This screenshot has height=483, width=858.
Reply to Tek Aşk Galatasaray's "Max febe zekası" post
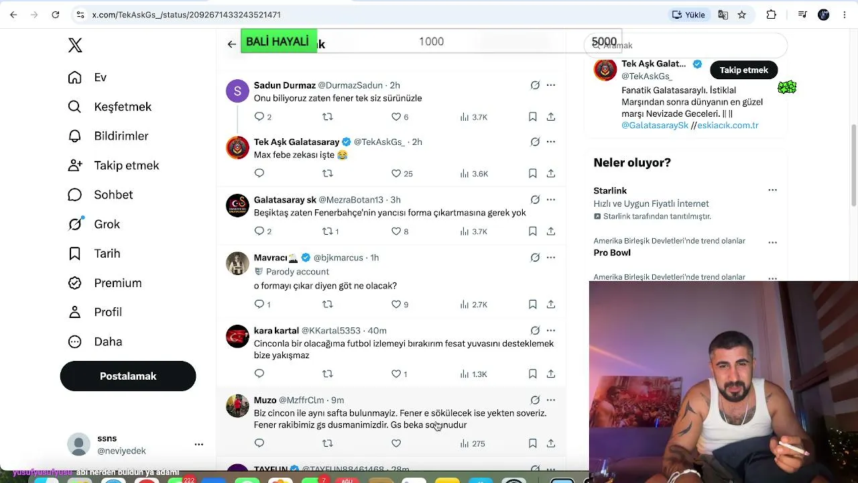coord(259,173)
